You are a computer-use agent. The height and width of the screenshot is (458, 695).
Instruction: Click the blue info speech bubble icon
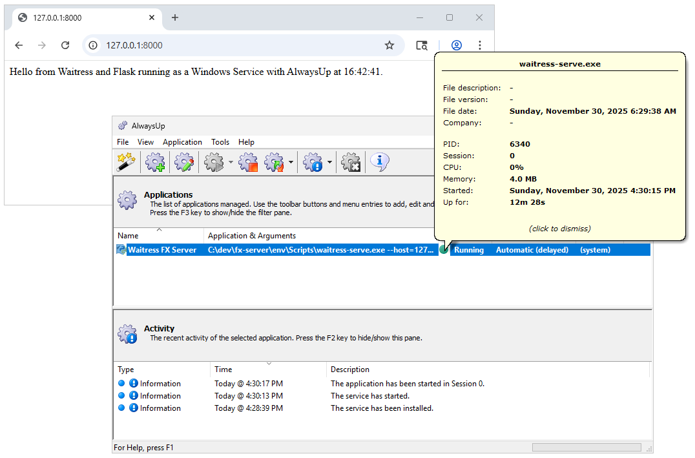tap(380, 162)
